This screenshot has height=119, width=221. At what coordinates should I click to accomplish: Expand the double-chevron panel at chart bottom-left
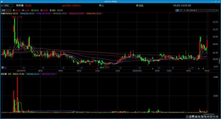point(2,67)
